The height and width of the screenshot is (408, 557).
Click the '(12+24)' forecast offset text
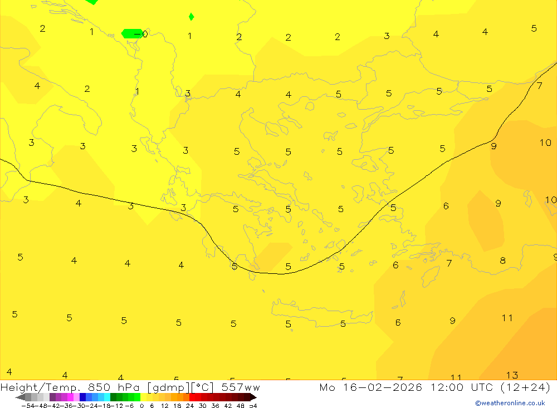(525, 387)
